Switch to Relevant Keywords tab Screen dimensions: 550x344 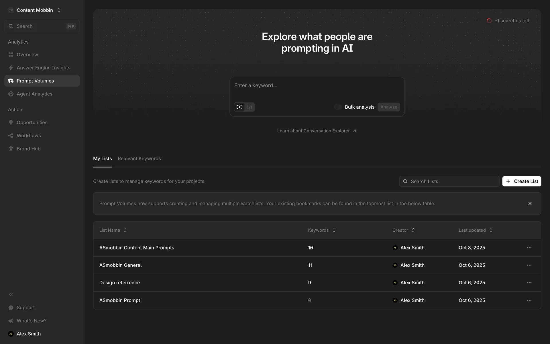point(139,159)
